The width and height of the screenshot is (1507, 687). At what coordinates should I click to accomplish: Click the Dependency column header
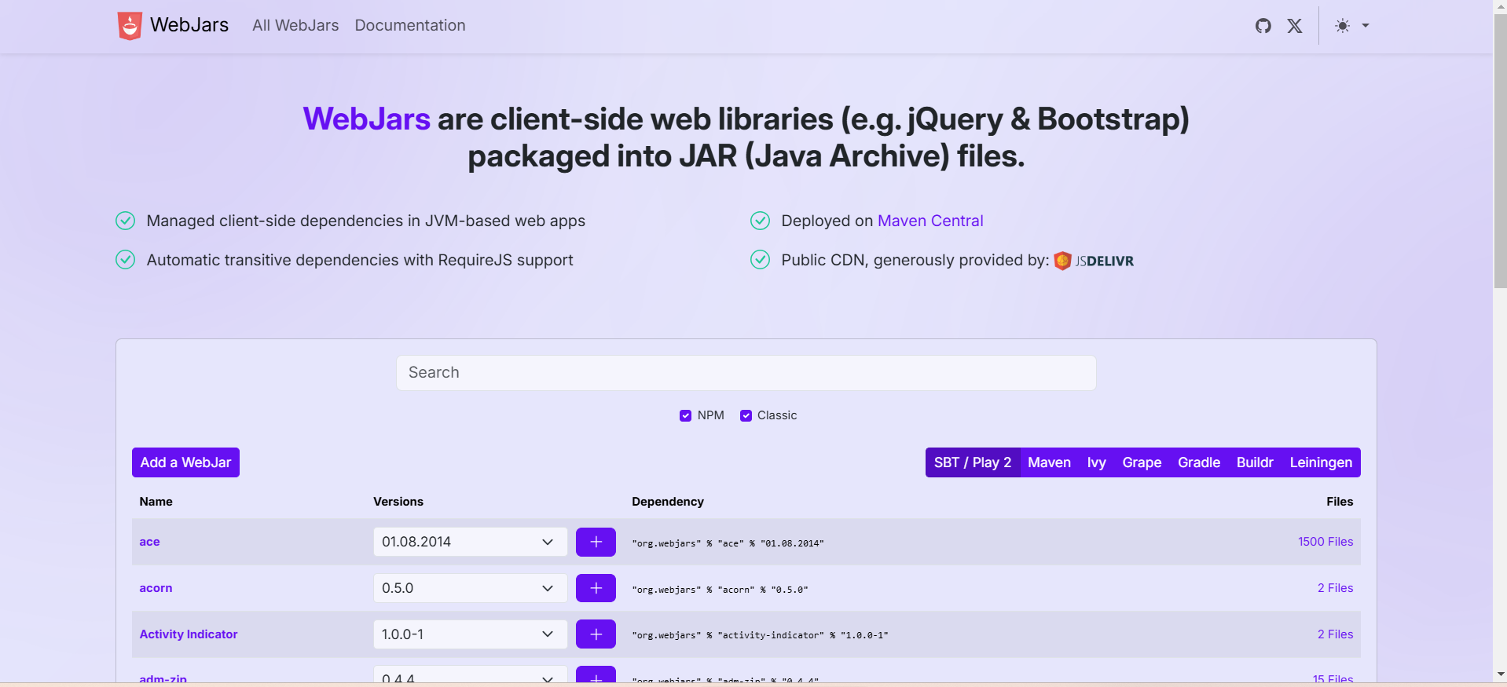pos(668,502)
